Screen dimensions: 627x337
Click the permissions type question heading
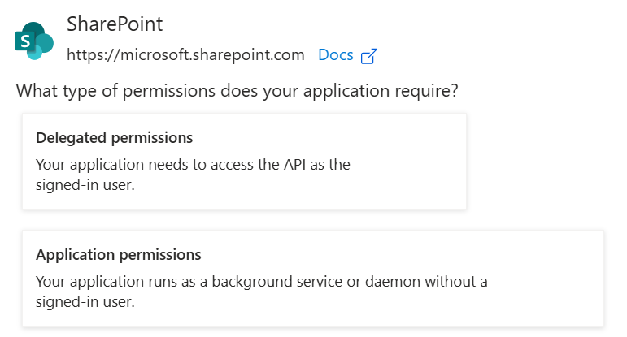coord(237,91)
